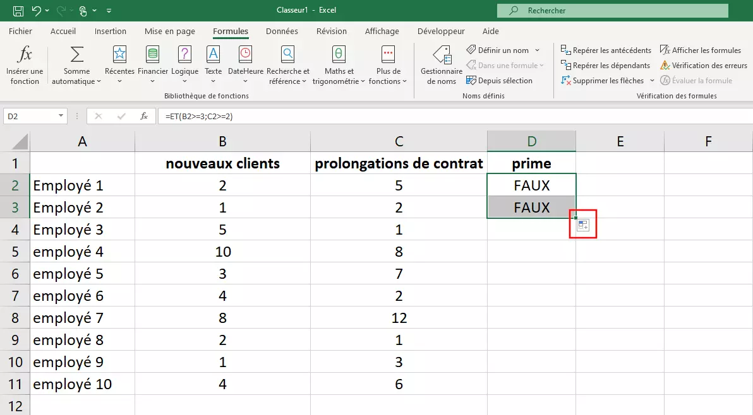Click Repérer les dépendants
The height and width of the screenshot is (415, 753).
tap(606, 65)
